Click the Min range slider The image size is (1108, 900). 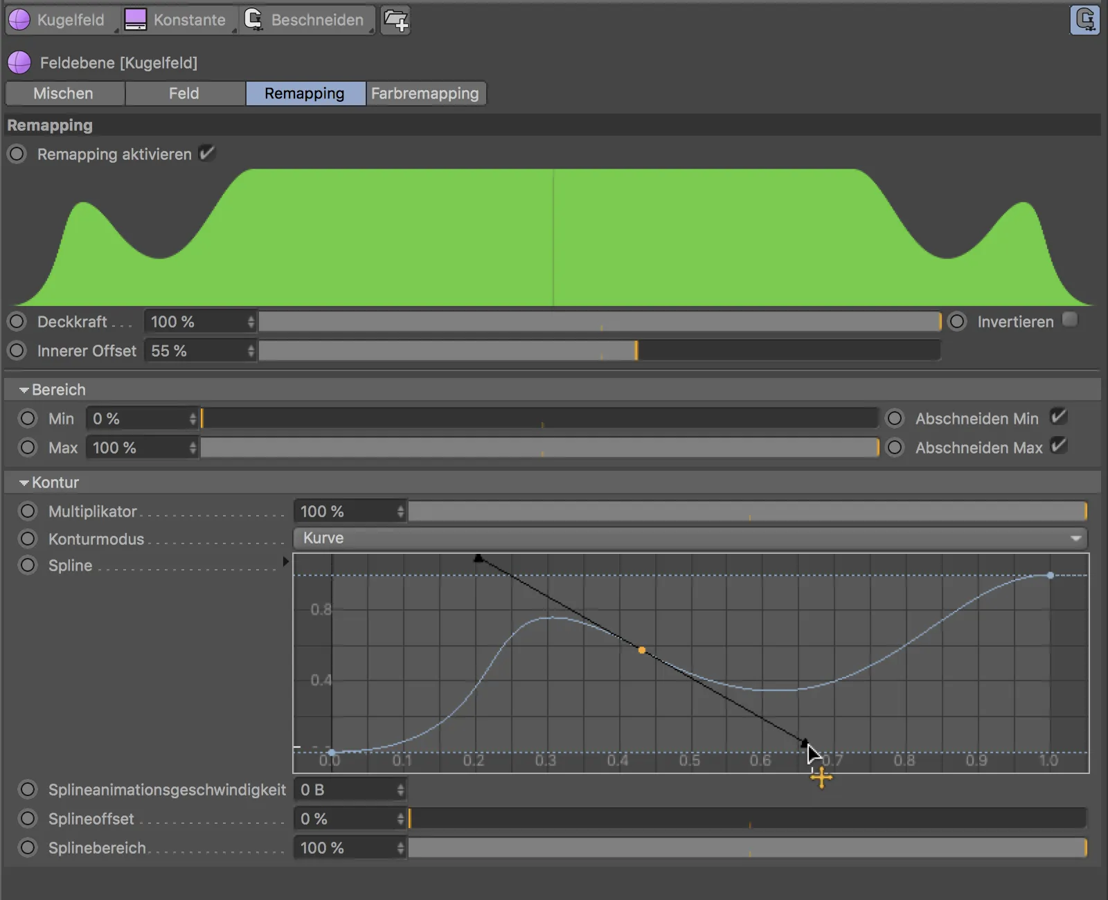coord(539,418)
